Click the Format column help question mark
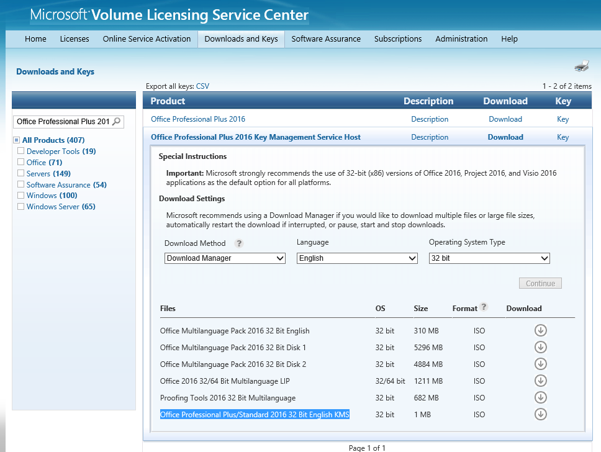This screenshot has height=452, width=601. (x=484, y=307)
